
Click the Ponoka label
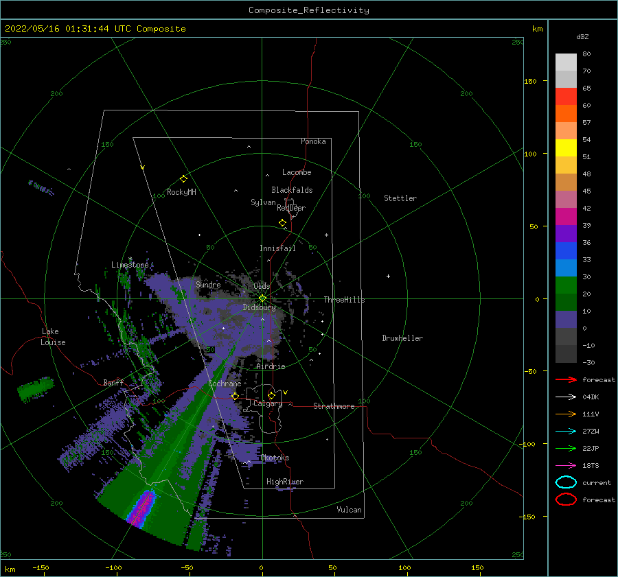pyautogui.click(x=313, y=141)
